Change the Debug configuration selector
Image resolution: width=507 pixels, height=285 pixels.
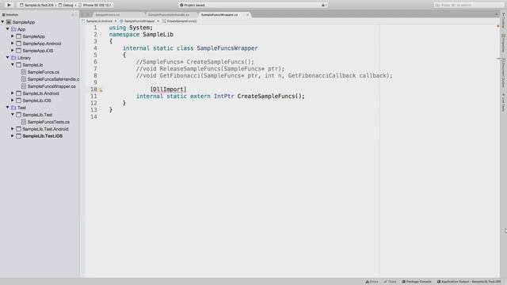click(x=66, y=6)
